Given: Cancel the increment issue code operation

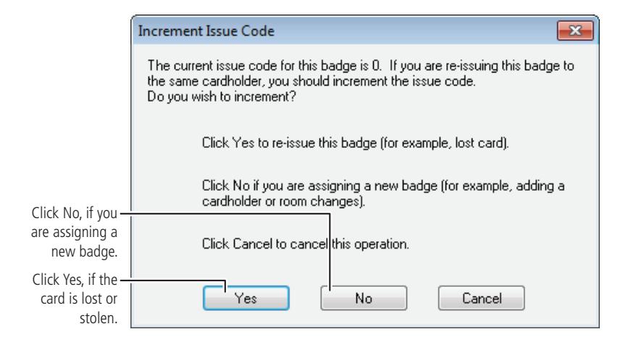Looking at the screenshot, I should [x=481, y=298].
